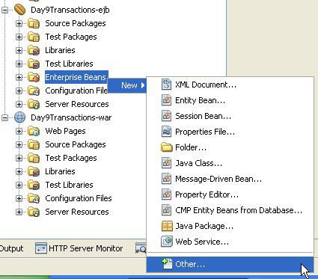Viewport: 318px width, 279px height.
Task: Click the Entity Bean icon in submenu
Action: (x=166, y=100)
